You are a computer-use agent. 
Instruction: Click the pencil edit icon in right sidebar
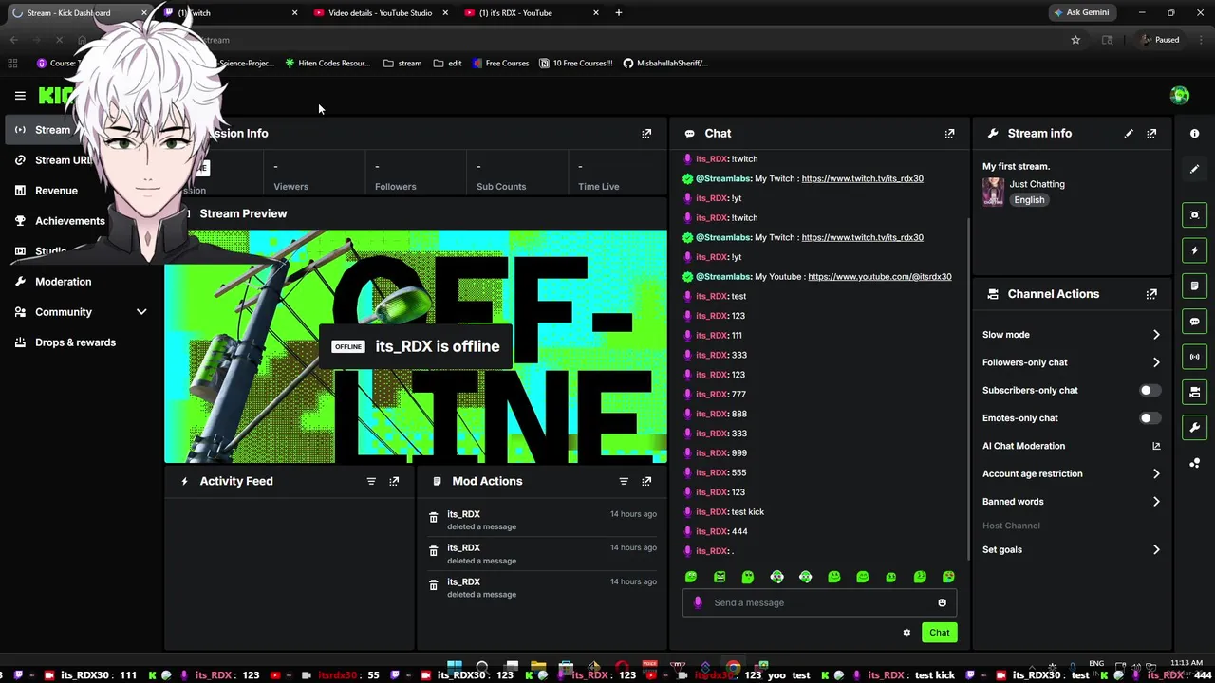[x=1194, y=169]
